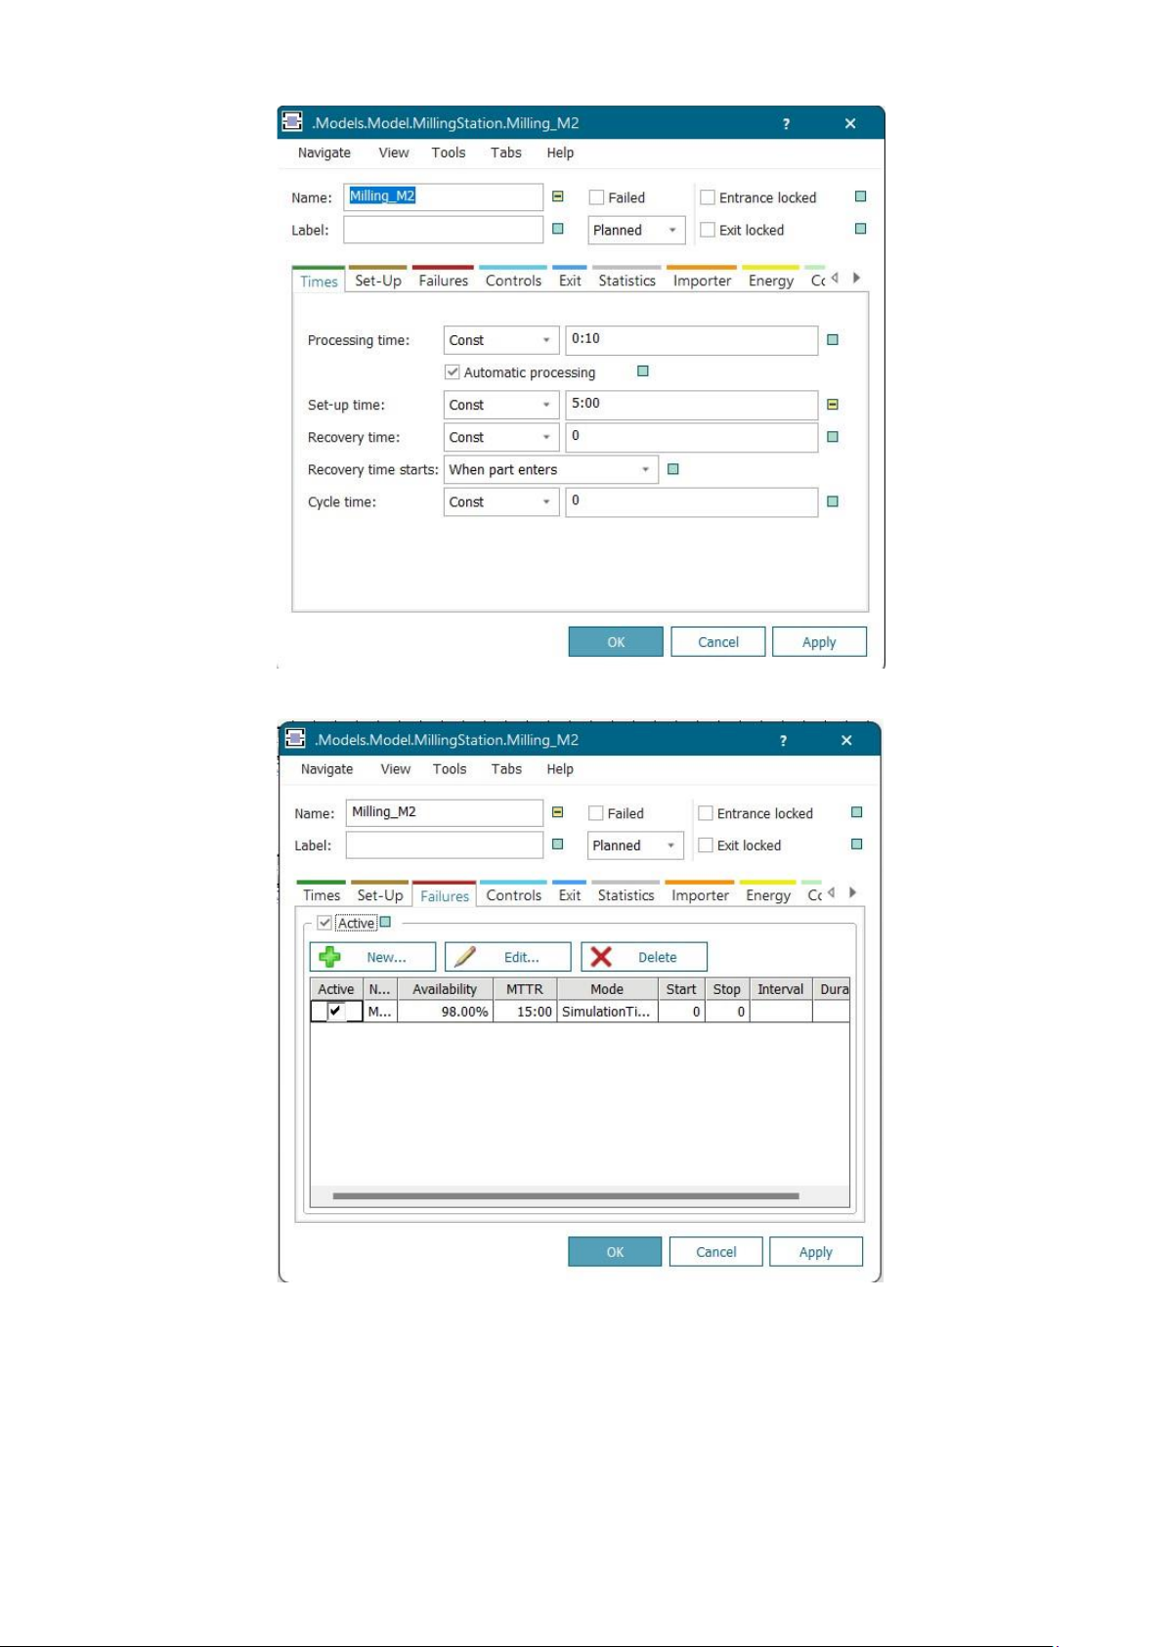Click the Set-up time value field showing 5:00

coord(691,404)
